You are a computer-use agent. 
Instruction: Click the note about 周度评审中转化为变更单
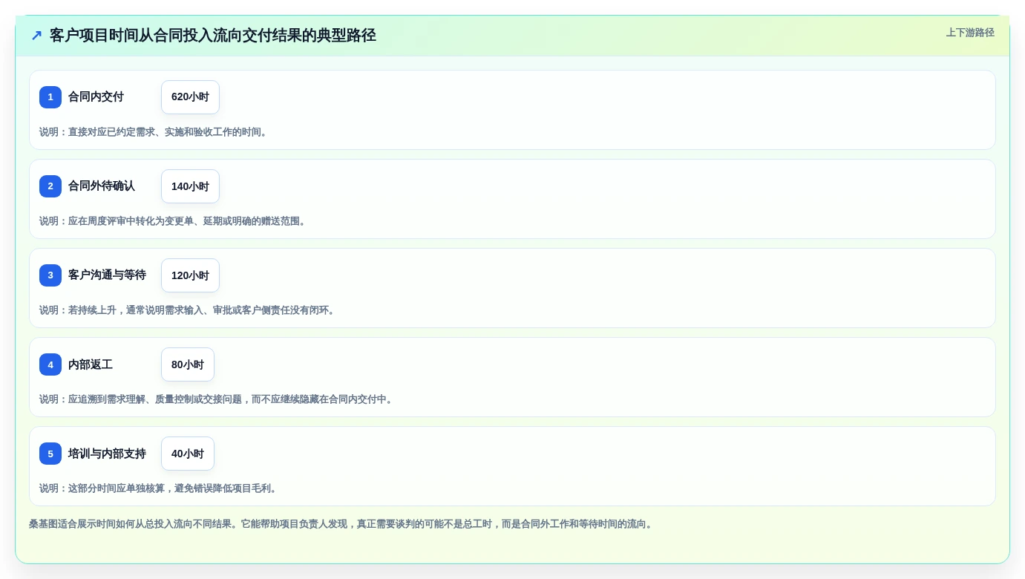tap(174, 221)
